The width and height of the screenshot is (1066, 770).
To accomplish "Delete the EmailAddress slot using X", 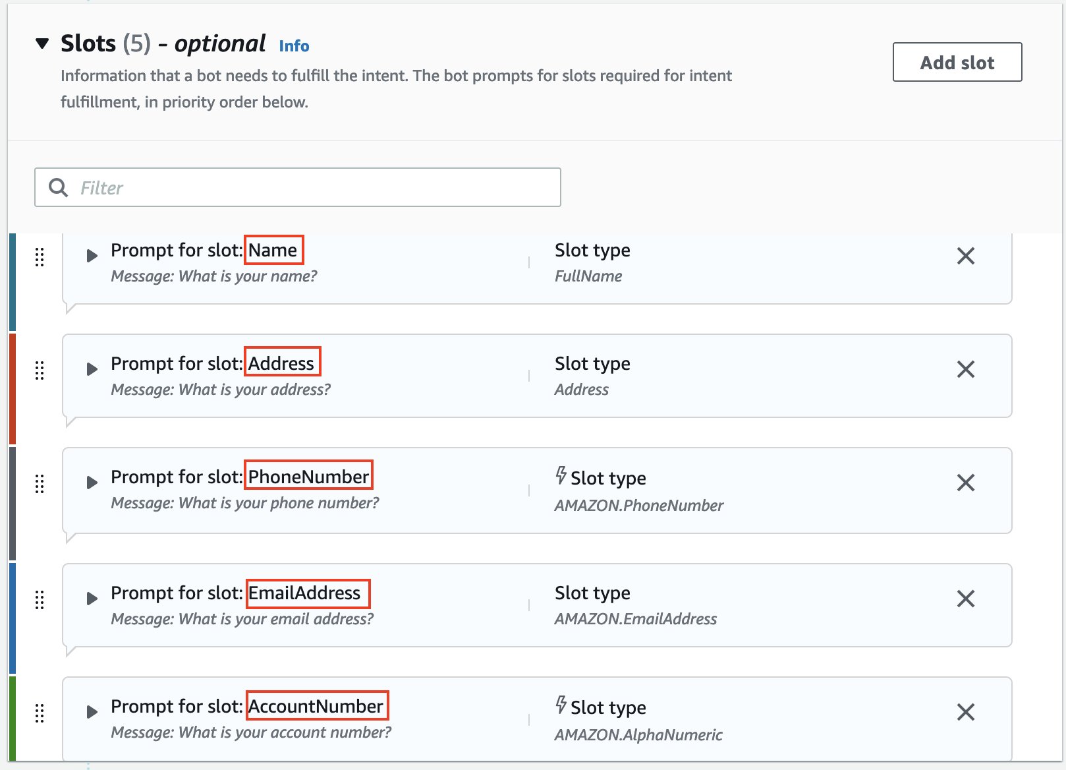I will click(x=965, y=599).
